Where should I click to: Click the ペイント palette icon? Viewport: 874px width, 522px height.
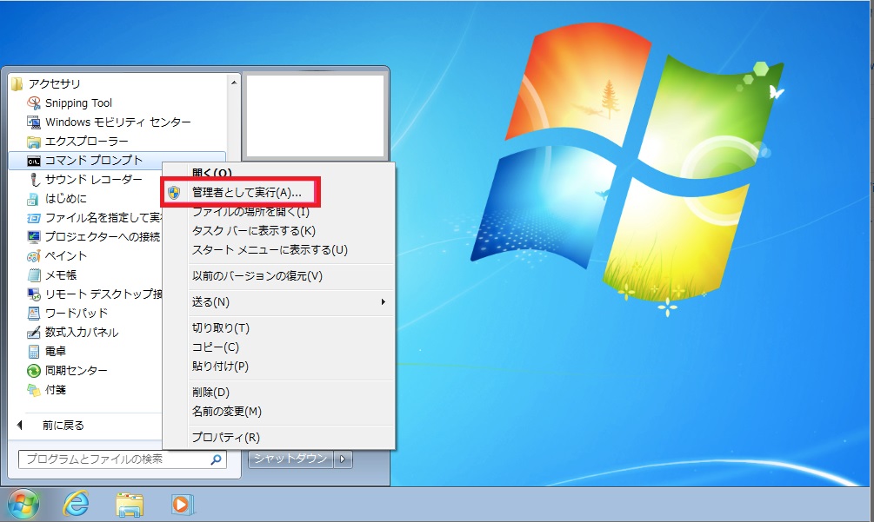[x=34, y=256]
